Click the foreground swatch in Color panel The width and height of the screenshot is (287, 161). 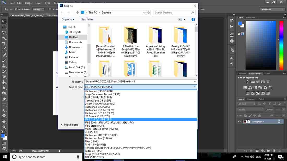tap(240, 23)
